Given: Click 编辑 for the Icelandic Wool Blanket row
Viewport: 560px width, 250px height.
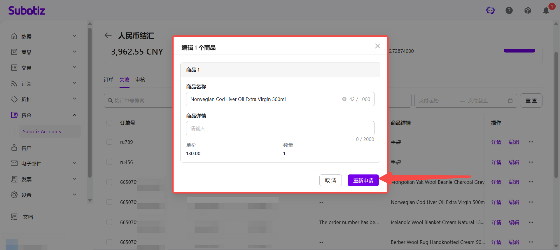Looking at the screenshot, I should point(514,222).
